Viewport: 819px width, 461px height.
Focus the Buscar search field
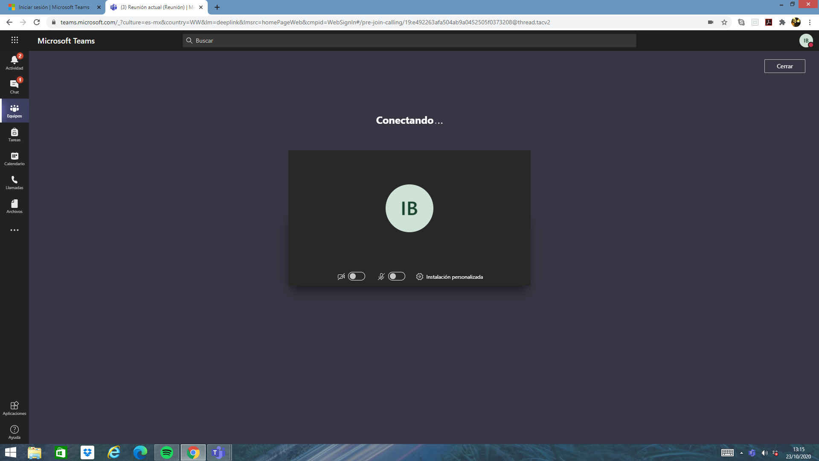point(409,41)
